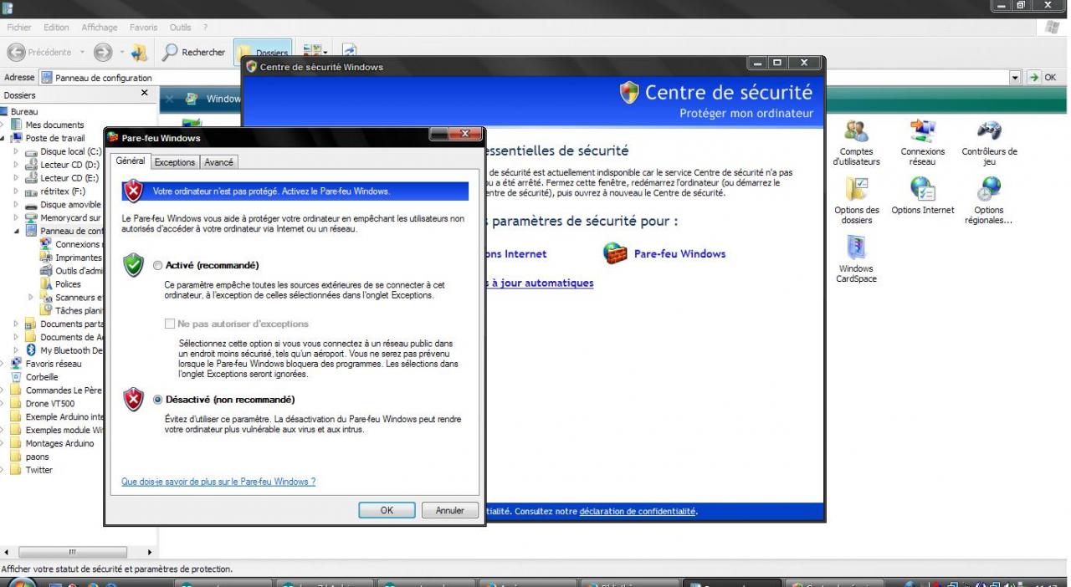This screenshot has width=1071, height=587.
Task: Expand Disque local (C:) tree node
Action: (x=17, y=151)
